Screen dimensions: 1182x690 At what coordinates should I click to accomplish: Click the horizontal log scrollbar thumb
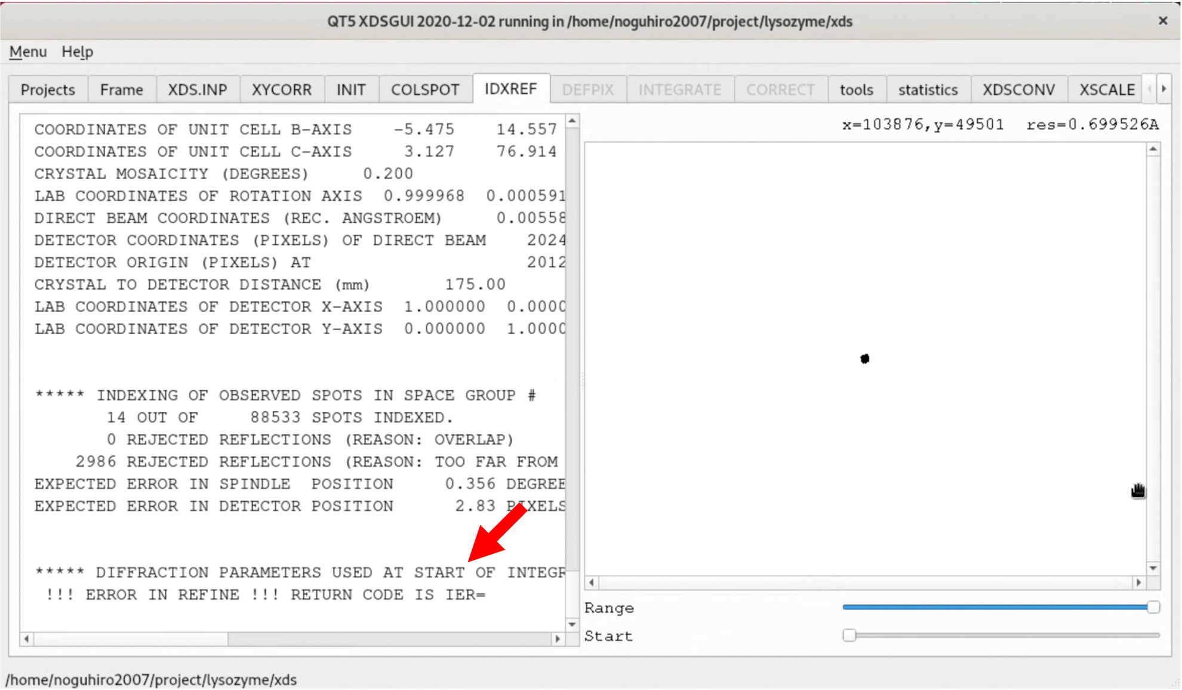pyautogui.click(x=131, y=639)
